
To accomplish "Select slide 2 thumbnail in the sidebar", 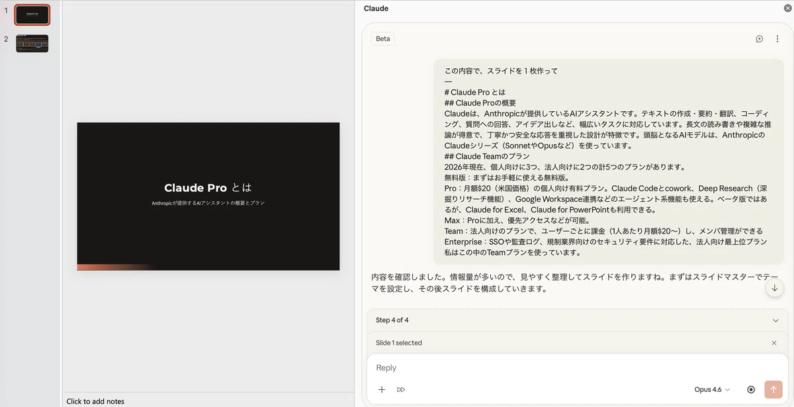I will pos(32,43).
